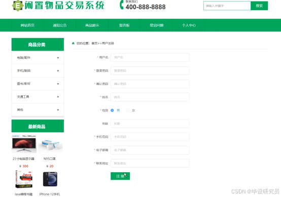Viewport: 281px width, 197px height.
Task: Click the 400-888-8888 phone number
Action: pyautogui.click(x=146, y=7)
